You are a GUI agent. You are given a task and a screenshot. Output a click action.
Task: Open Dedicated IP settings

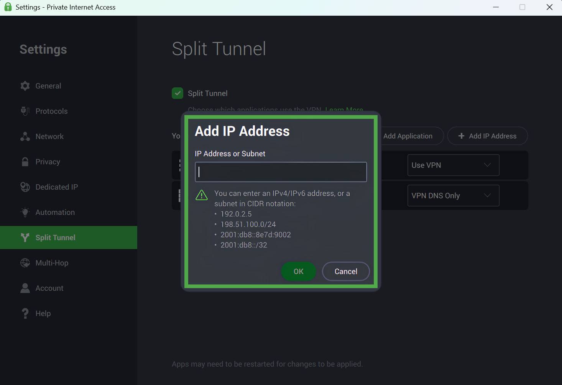(x=69, y=187)
